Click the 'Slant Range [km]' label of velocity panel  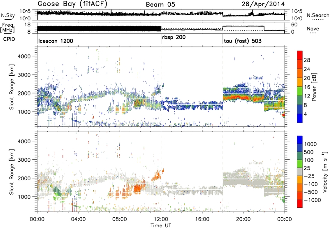(12, 172)
